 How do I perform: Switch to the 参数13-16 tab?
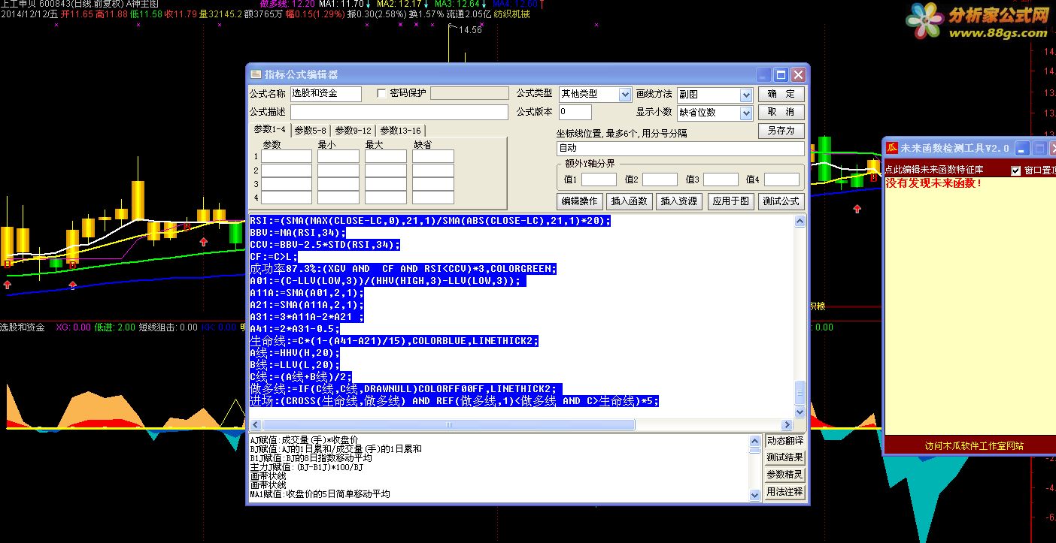click(x=400, y=130)
